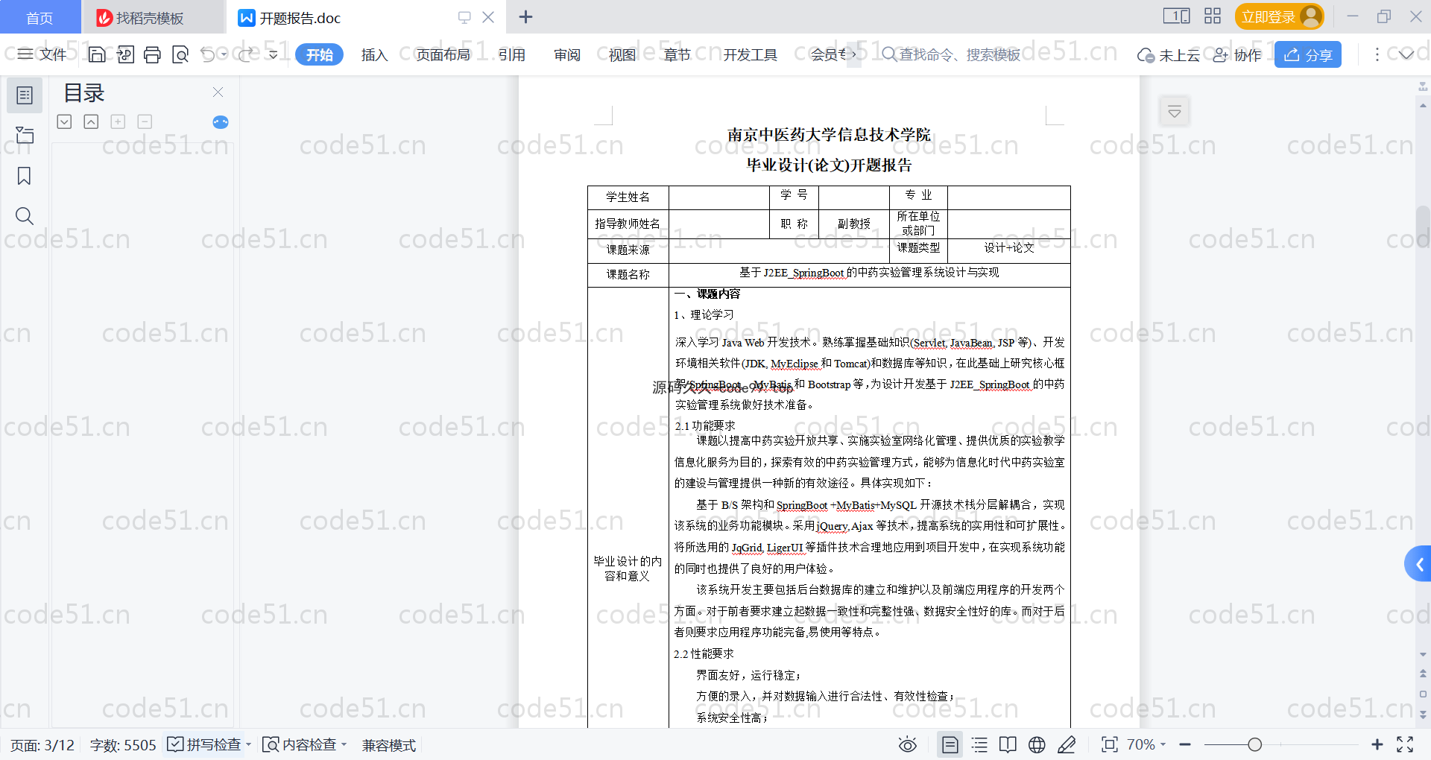Open the 拼写检查 dropdown arrow

point(249,745)
